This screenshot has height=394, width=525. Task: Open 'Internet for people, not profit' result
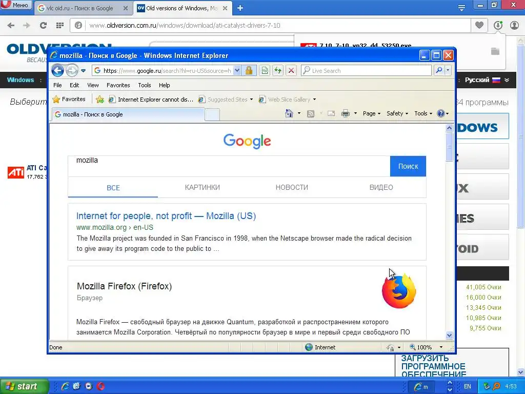pos(166,216)
